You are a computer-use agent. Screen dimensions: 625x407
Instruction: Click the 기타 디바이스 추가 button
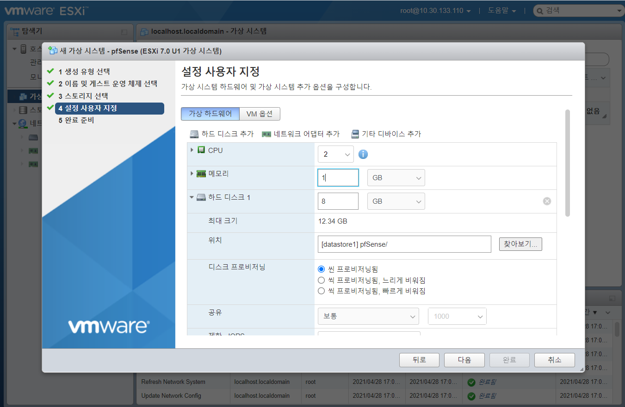click(386, 134)
